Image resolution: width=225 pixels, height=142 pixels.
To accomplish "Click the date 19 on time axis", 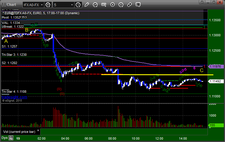I will pyautogui.click(x=18, y=138).
